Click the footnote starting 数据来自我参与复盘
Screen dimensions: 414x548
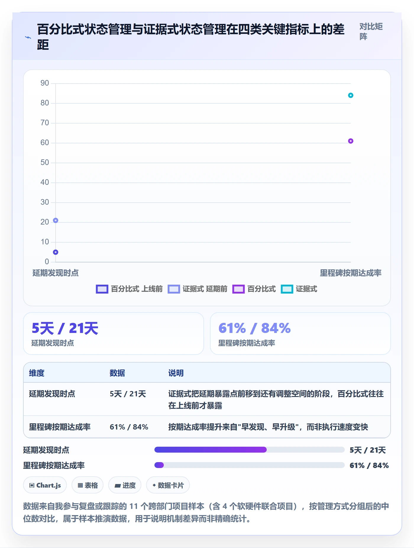(x=206, y=512)
